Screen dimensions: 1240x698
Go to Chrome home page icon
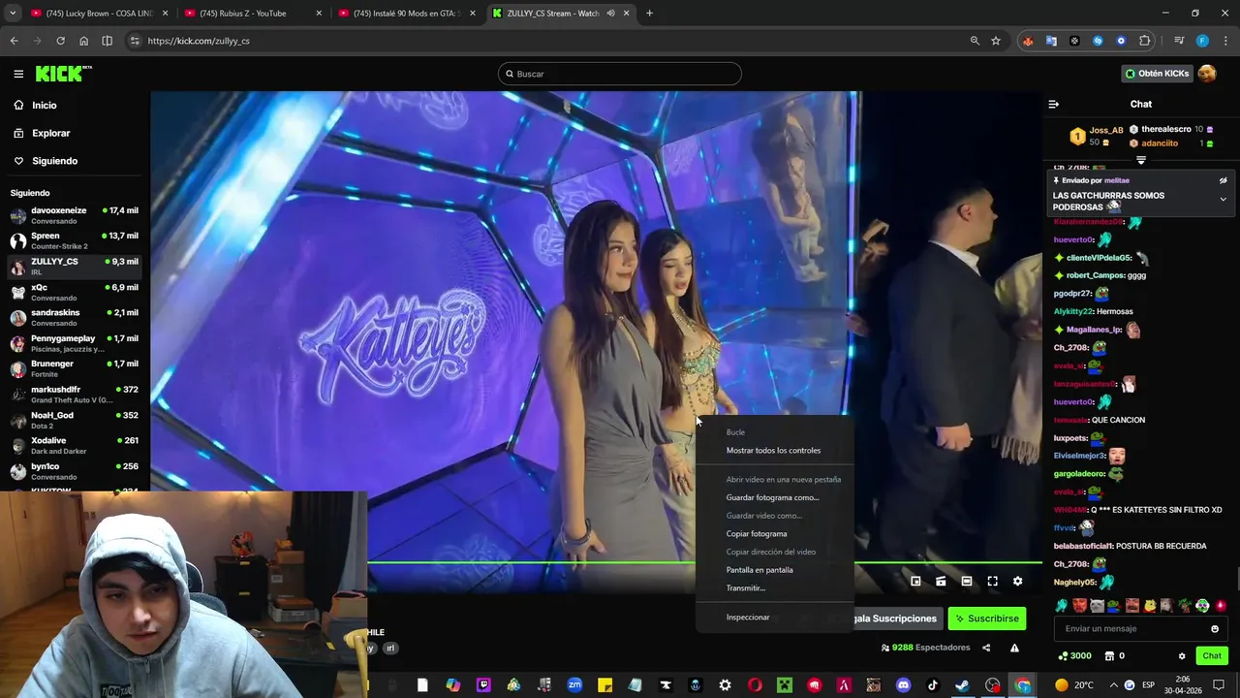(83, 41)
